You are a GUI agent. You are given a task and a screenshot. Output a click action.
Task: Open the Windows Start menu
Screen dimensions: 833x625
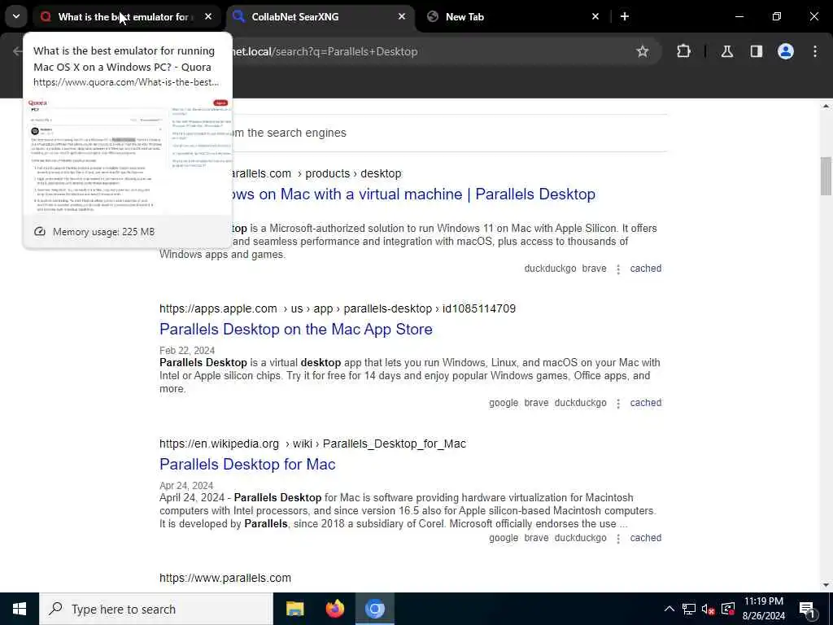20,609
